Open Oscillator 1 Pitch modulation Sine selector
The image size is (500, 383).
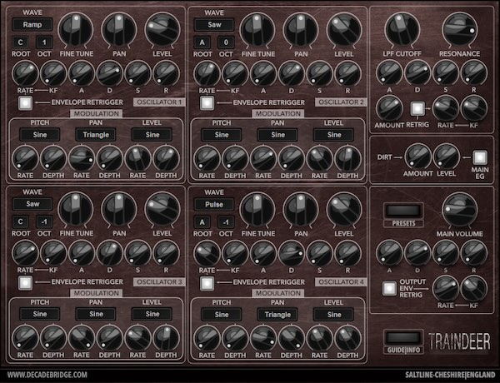[x=40, y=135]
